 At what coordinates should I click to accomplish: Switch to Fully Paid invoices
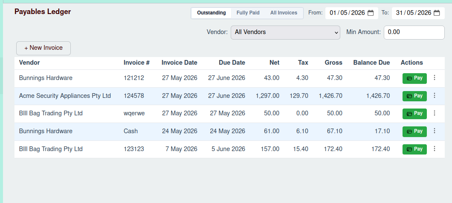pos(248,13)
